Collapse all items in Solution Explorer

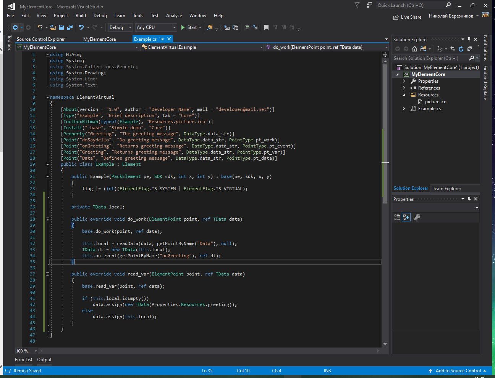(469, 49)
